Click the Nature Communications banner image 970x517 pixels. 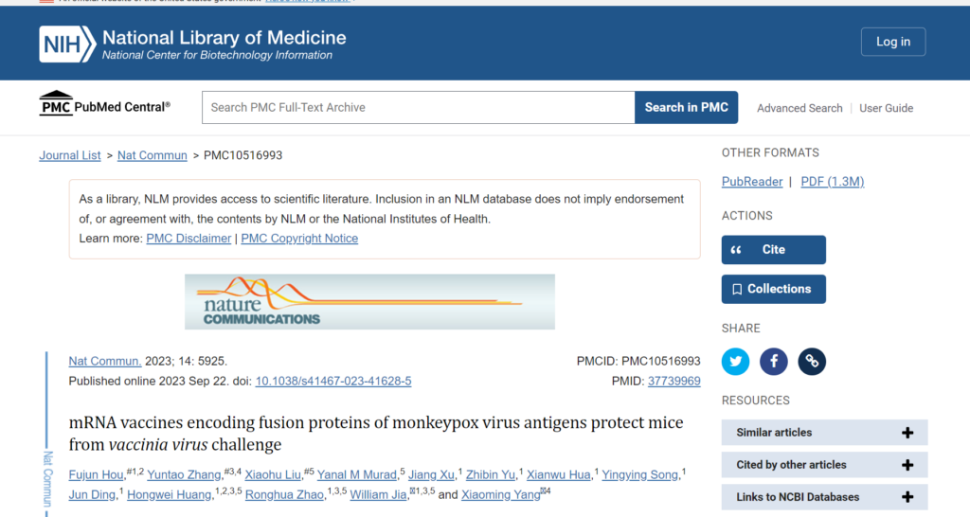click(369, 302)
